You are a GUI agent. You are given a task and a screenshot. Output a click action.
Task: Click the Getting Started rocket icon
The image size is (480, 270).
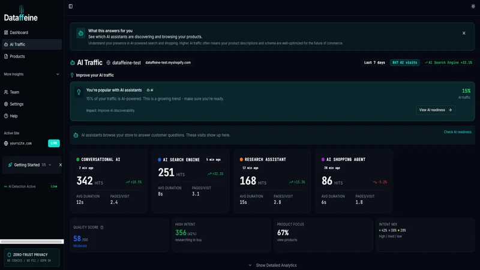[10, 165]
